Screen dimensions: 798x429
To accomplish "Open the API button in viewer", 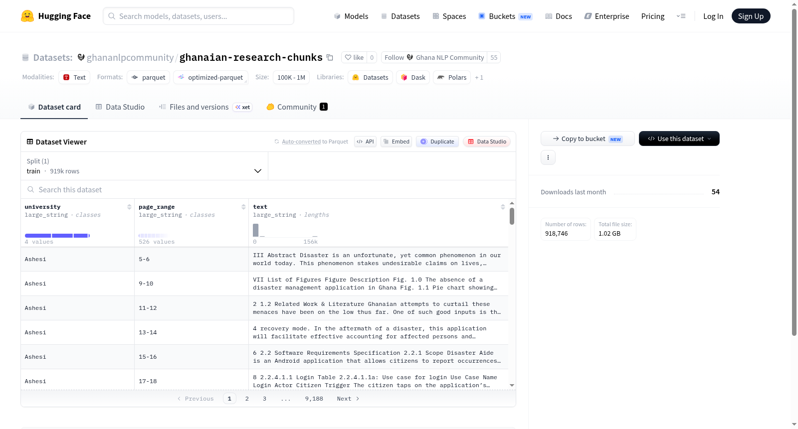I will pos(365,142).
